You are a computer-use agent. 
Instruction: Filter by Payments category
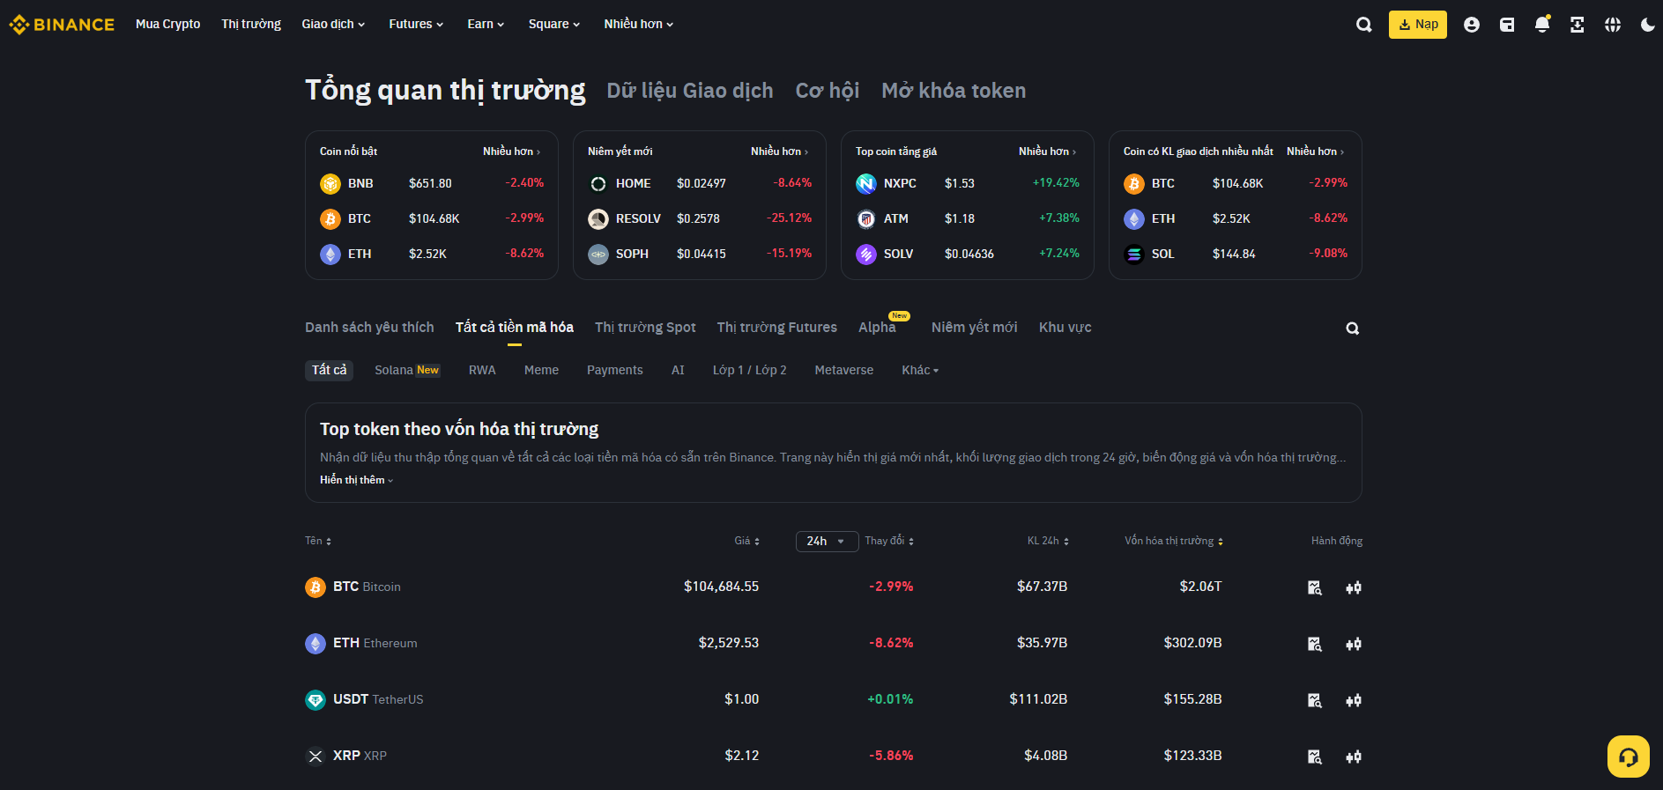[615, 371]
